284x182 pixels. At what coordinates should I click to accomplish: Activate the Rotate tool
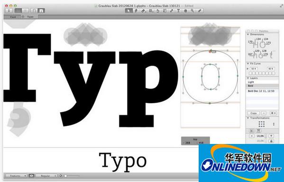pyautogui.click(x=157, y=11)
